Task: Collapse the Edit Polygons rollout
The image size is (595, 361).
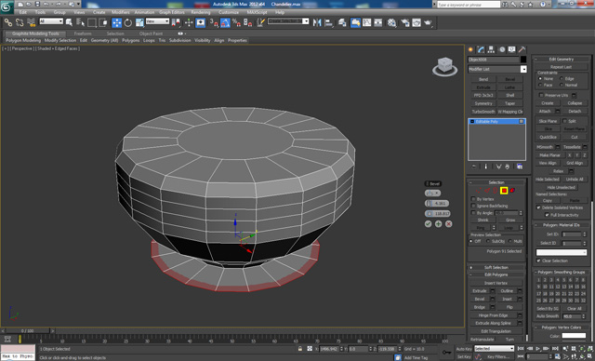Action: [496, 274]
